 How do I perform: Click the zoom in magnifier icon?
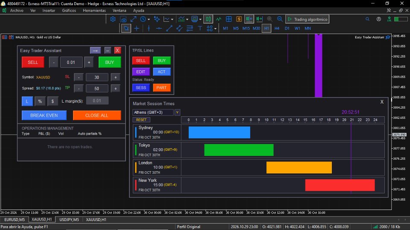coord(269,19)
